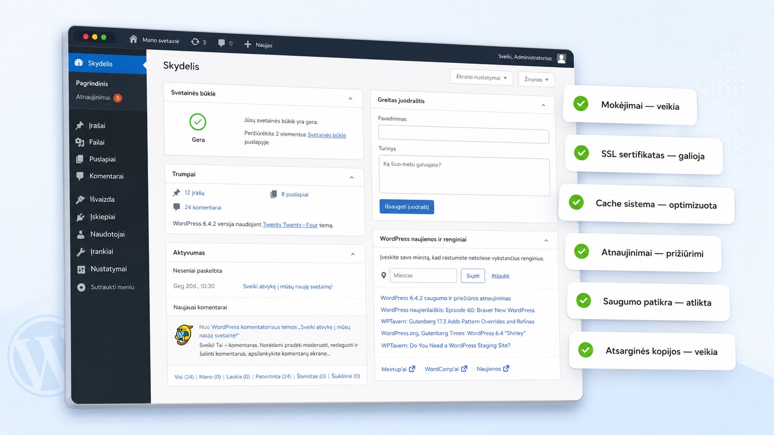Click the plus icon next to Naujas

(x=248, y=44)
